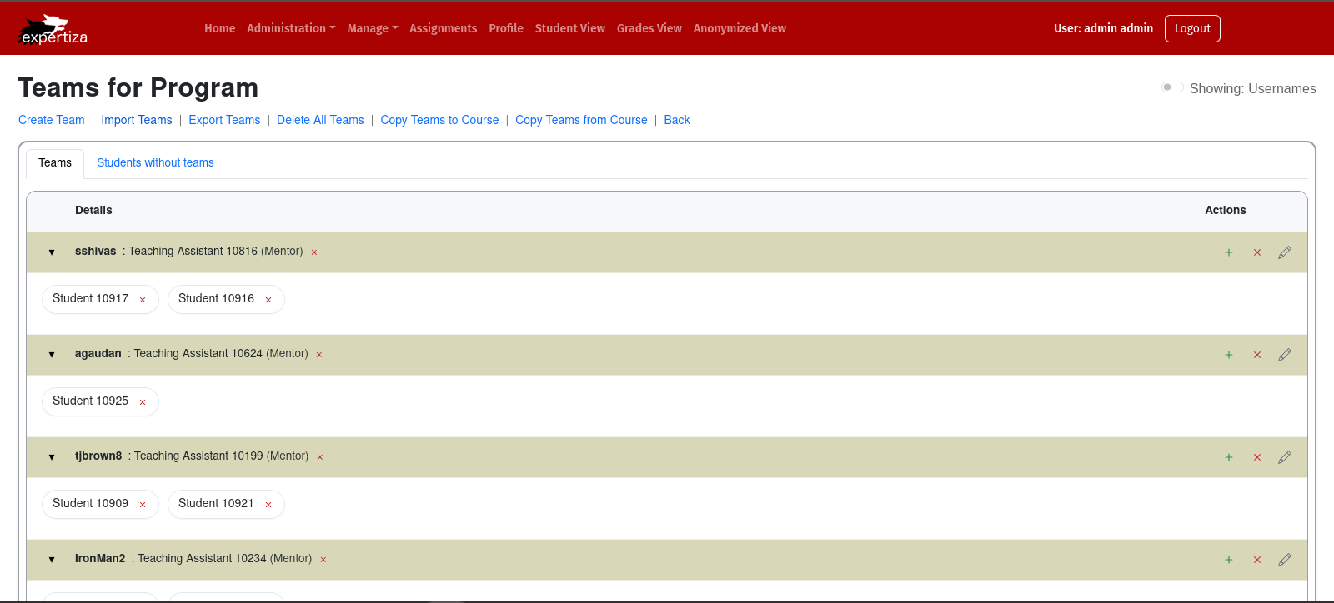This screenshot has height=603, width=1334.
Task: Go to Assignments in navigation bar
Action: coord(443,28)
